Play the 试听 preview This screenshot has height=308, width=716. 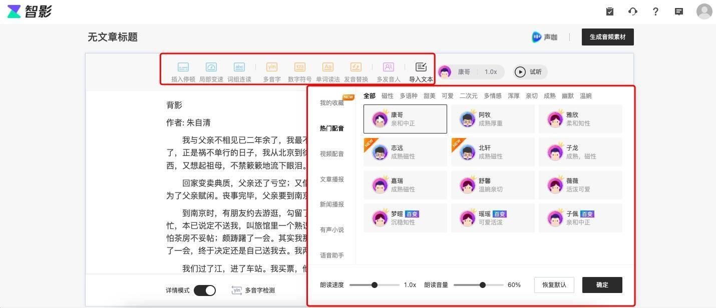coord(530,72)
